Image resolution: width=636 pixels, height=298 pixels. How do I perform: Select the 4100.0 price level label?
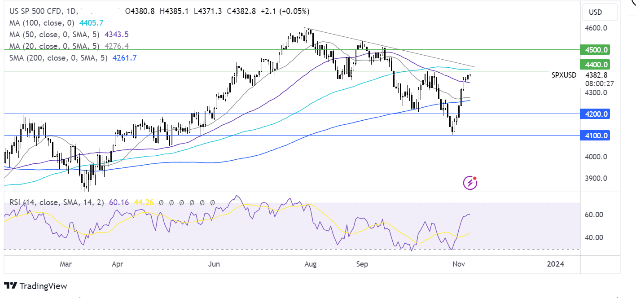pyautogui.click(x=596, y=135)
